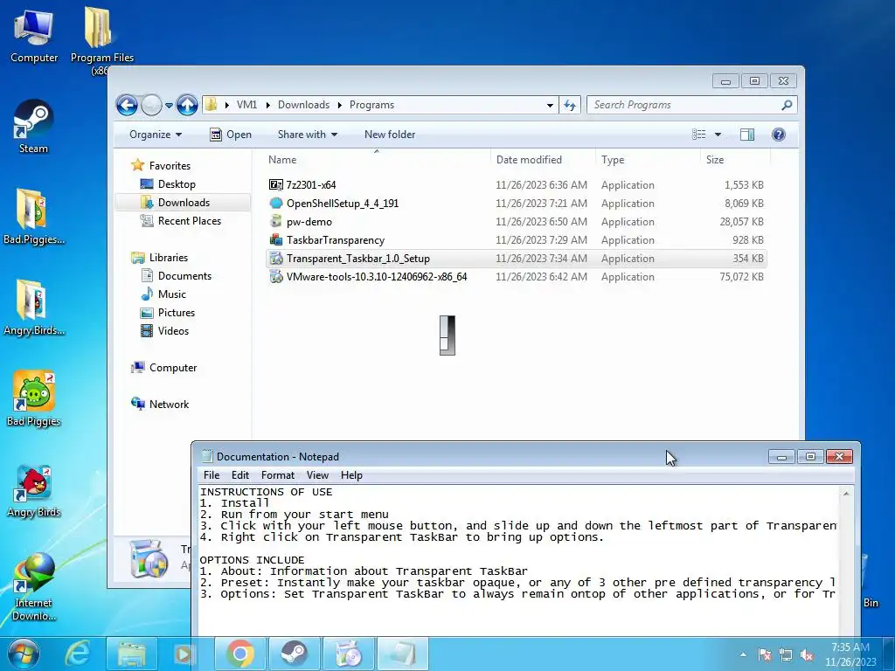Viewport: 895px width, 671px height.
Task: Click Chrome taskbar icon
Action: [x=239, y=654]
